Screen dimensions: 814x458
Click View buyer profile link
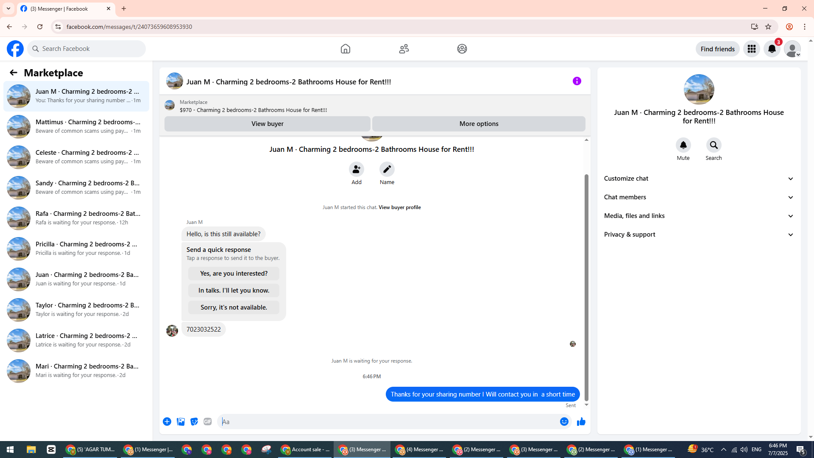399,207
